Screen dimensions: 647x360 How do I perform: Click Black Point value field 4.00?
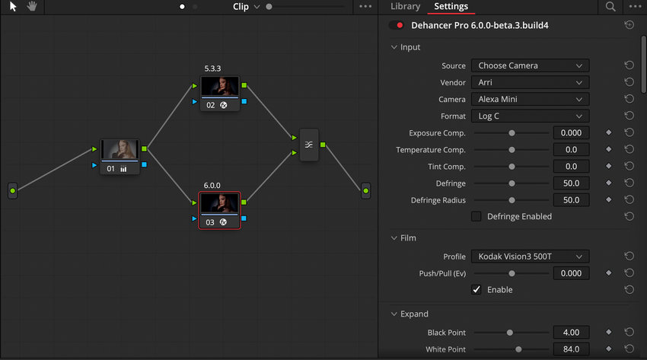(x=571, y=333)
